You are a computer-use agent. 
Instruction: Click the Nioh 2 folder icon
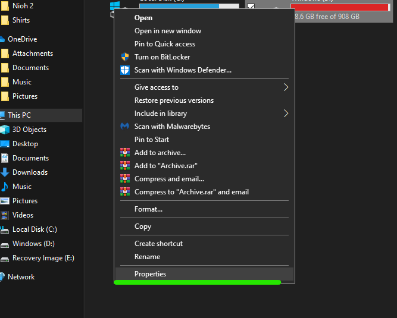(x=5, y=6)
